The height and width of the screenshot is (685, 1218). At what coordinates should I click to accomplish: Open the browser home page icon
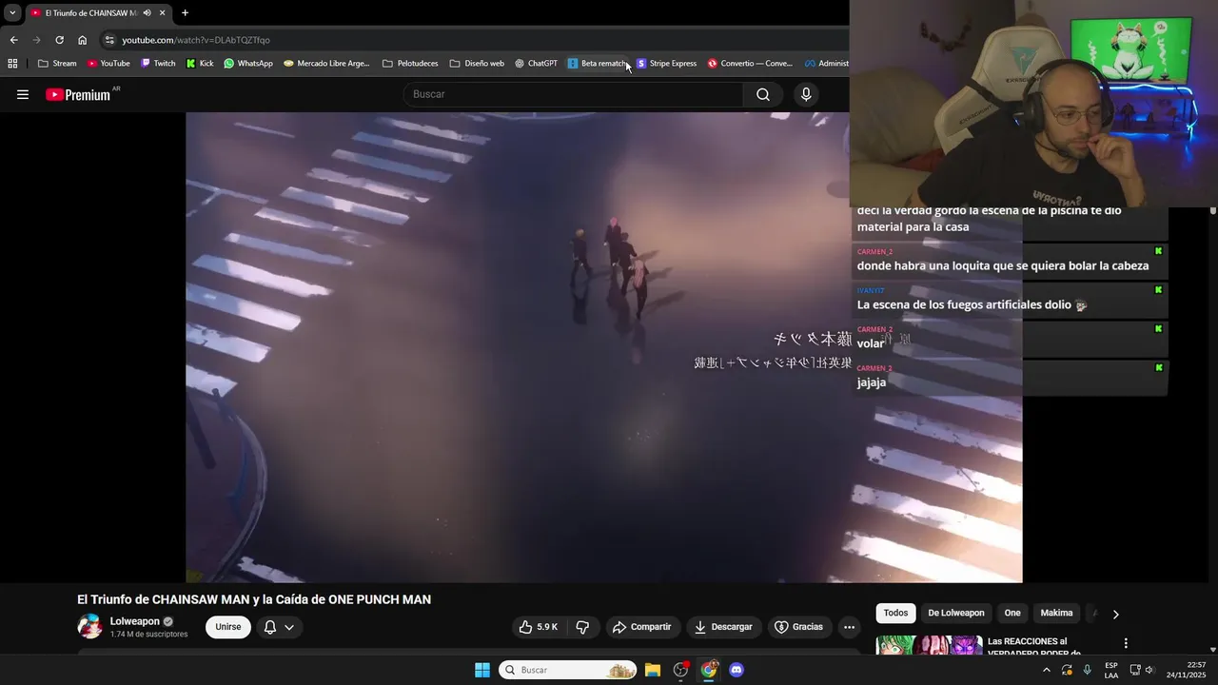[x=82, y=40]
